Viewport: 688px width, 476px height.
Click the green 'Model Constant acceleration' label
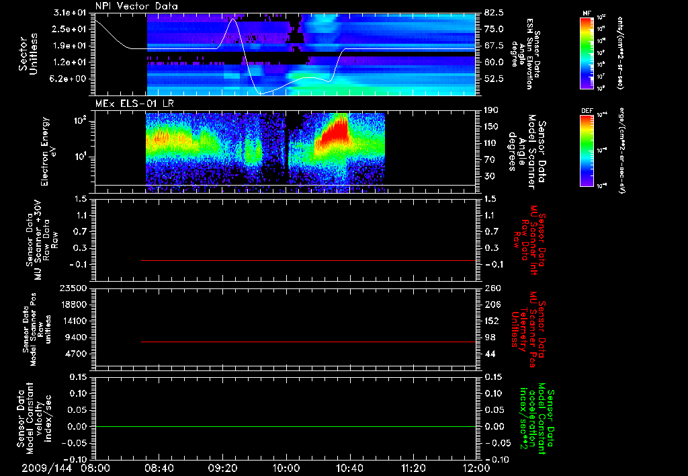537,418
